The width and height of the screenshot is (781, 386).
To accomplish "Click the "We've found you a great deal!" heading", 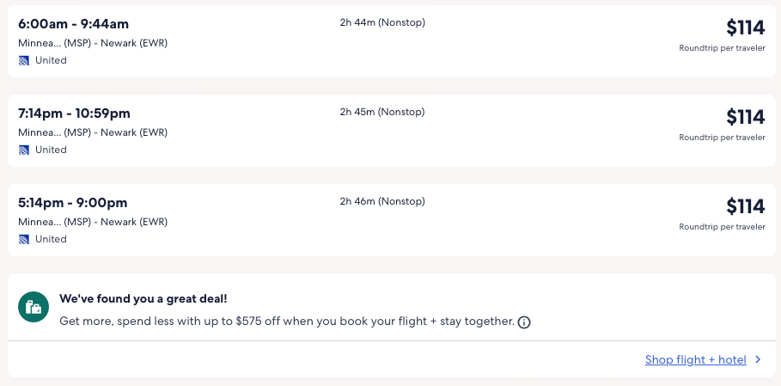I will (143, 299).
